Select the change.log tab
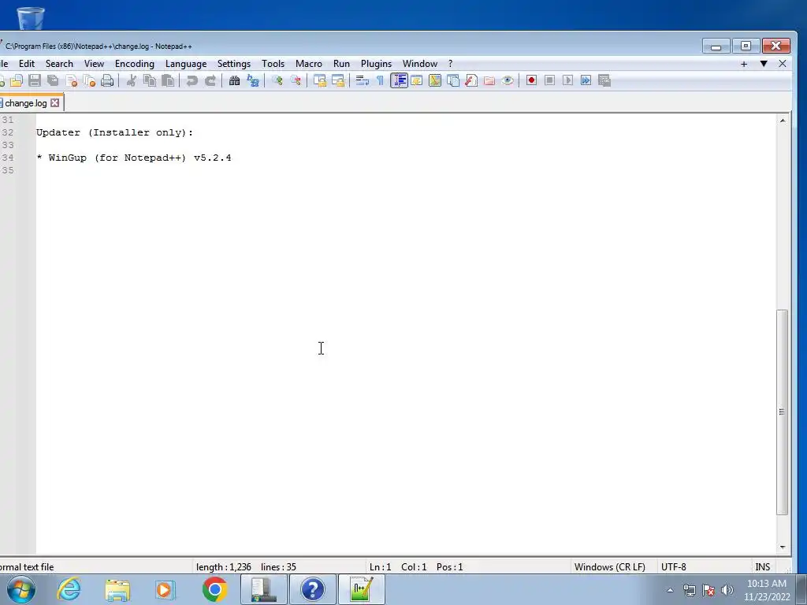This screenshot has height=605, width=807. [x=26, y=103]
